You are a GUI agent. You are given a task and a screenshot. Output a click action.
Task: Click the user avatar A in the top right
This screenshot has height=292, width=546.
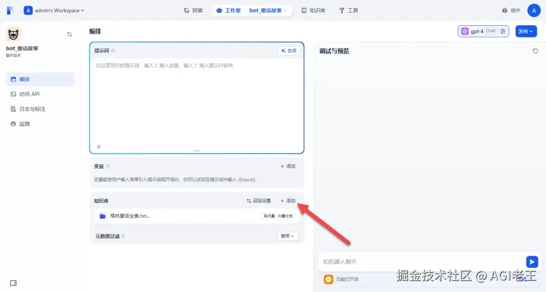(534, 11)
